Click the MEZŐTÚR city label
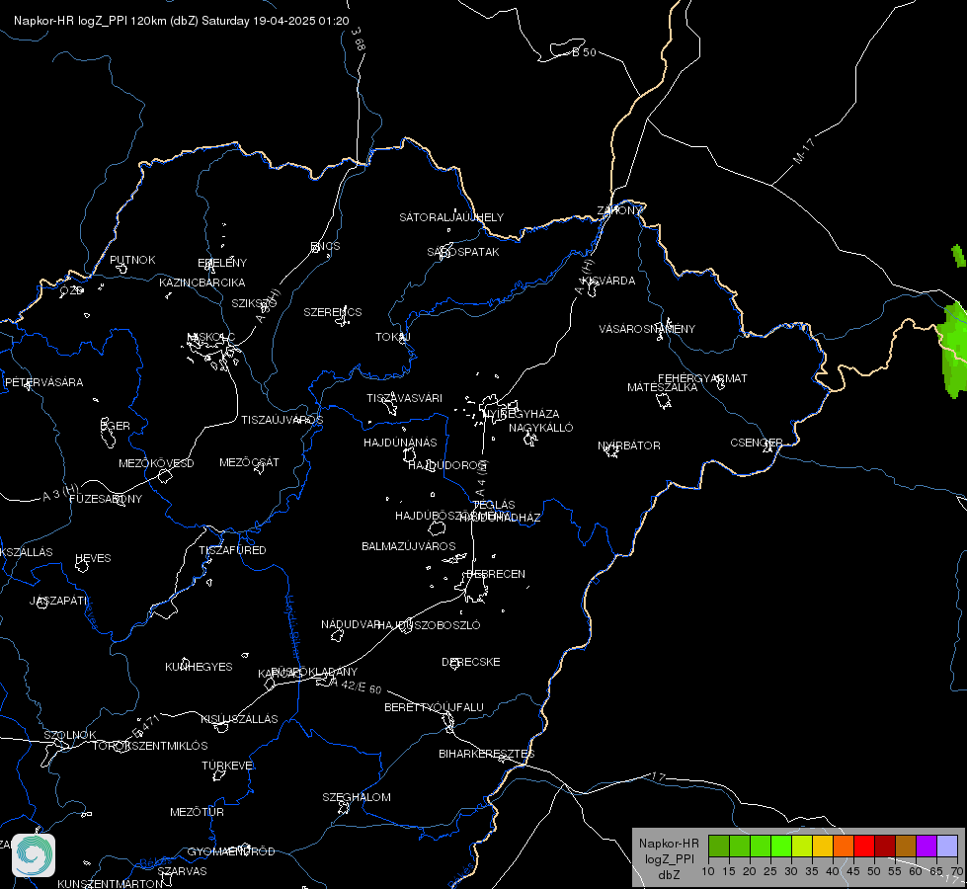Viewport: 967px width, 889px height. (197, 812)
